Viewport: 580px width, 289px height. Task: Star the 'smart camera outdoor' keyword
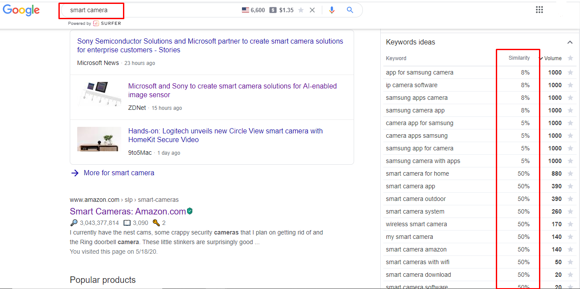pyautogui.click(x=570, y=199)
